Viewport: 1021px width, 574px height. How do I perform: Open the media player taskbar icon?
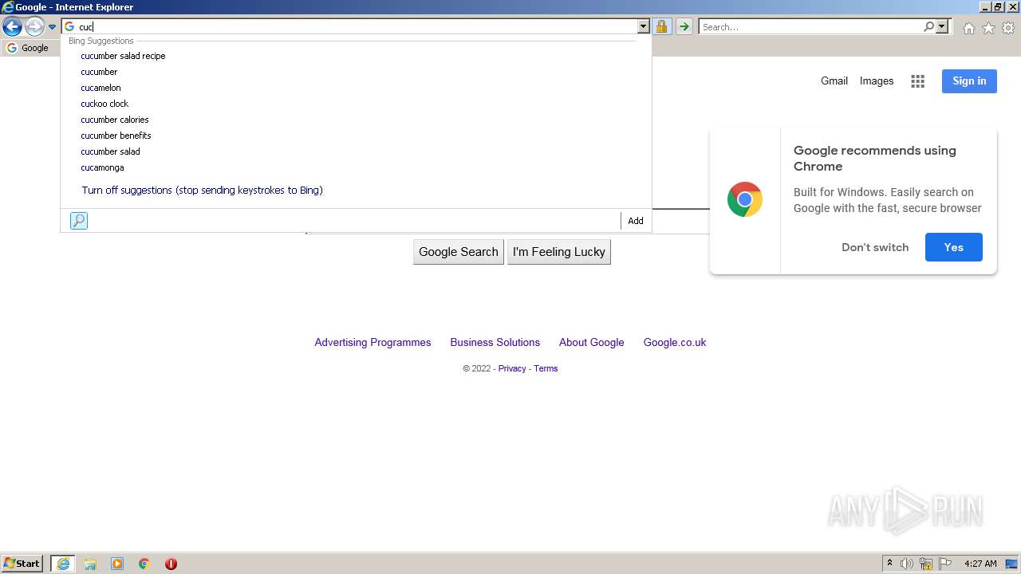click(117, 564)
